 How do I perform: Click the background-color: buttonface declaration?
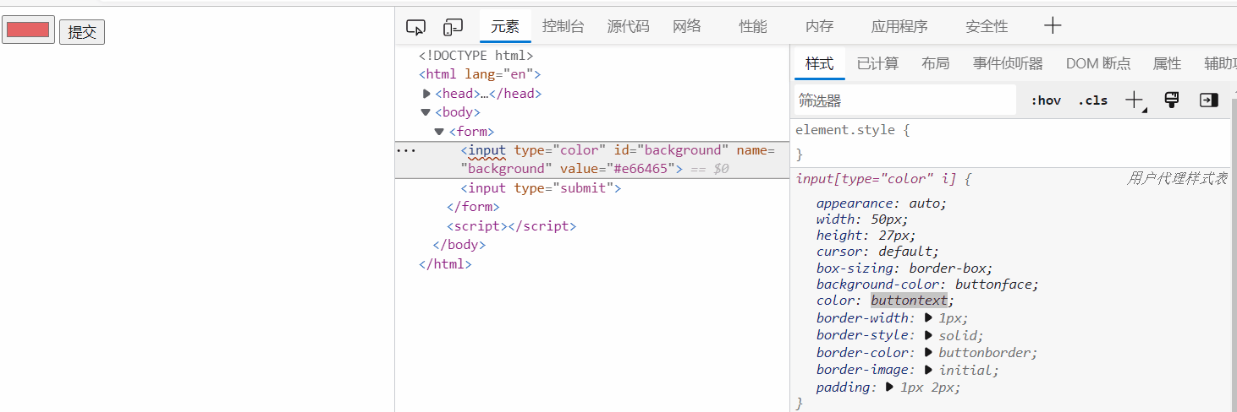pyautogui.click(x=927, y=285)
